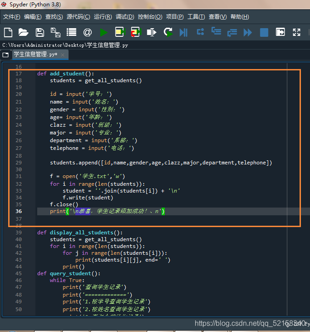
Task: Click the 'def add_student():' line
Action: click(66, 74)
